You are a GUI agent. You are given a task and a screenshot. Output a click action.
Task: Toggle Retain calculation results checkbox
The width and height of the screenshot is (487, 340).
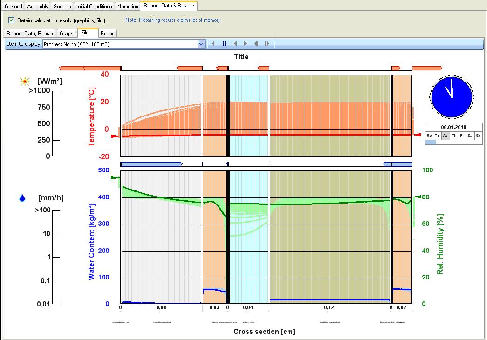coord(12,20)
